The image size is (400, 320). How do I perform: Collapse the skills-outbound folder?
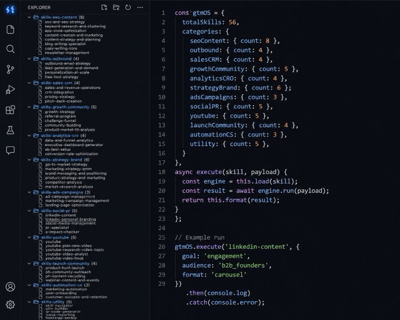(x=29, y=59)
